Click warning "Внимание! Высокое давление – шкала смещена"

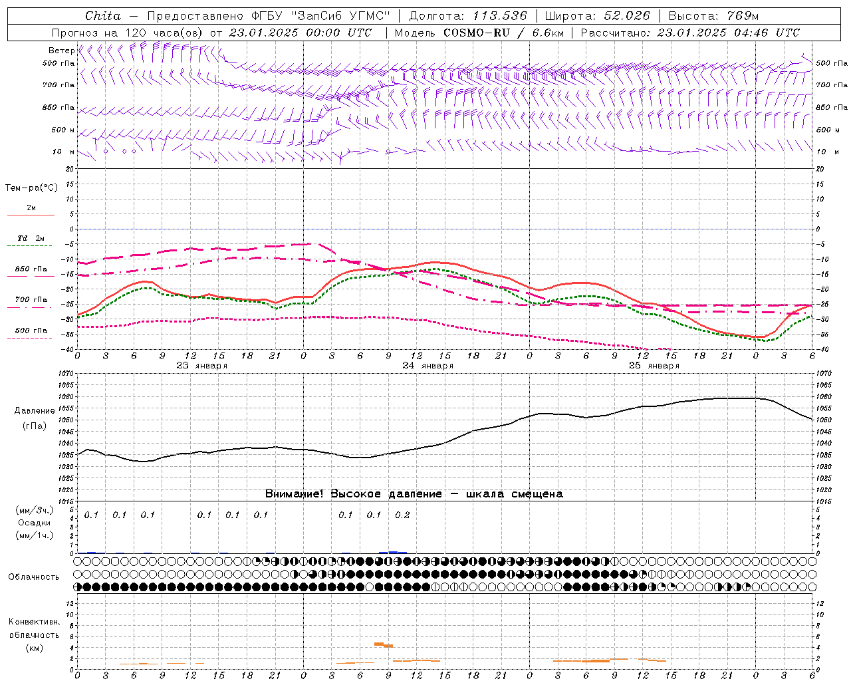414,494
